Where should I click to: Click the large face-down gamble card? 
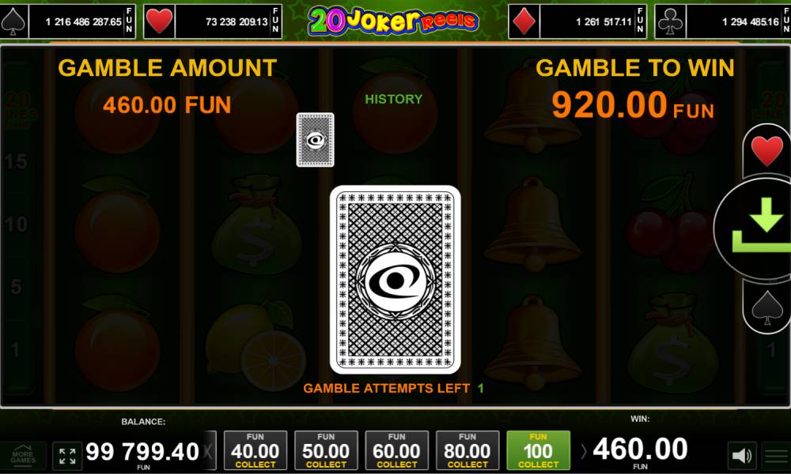tap(395, 280)
